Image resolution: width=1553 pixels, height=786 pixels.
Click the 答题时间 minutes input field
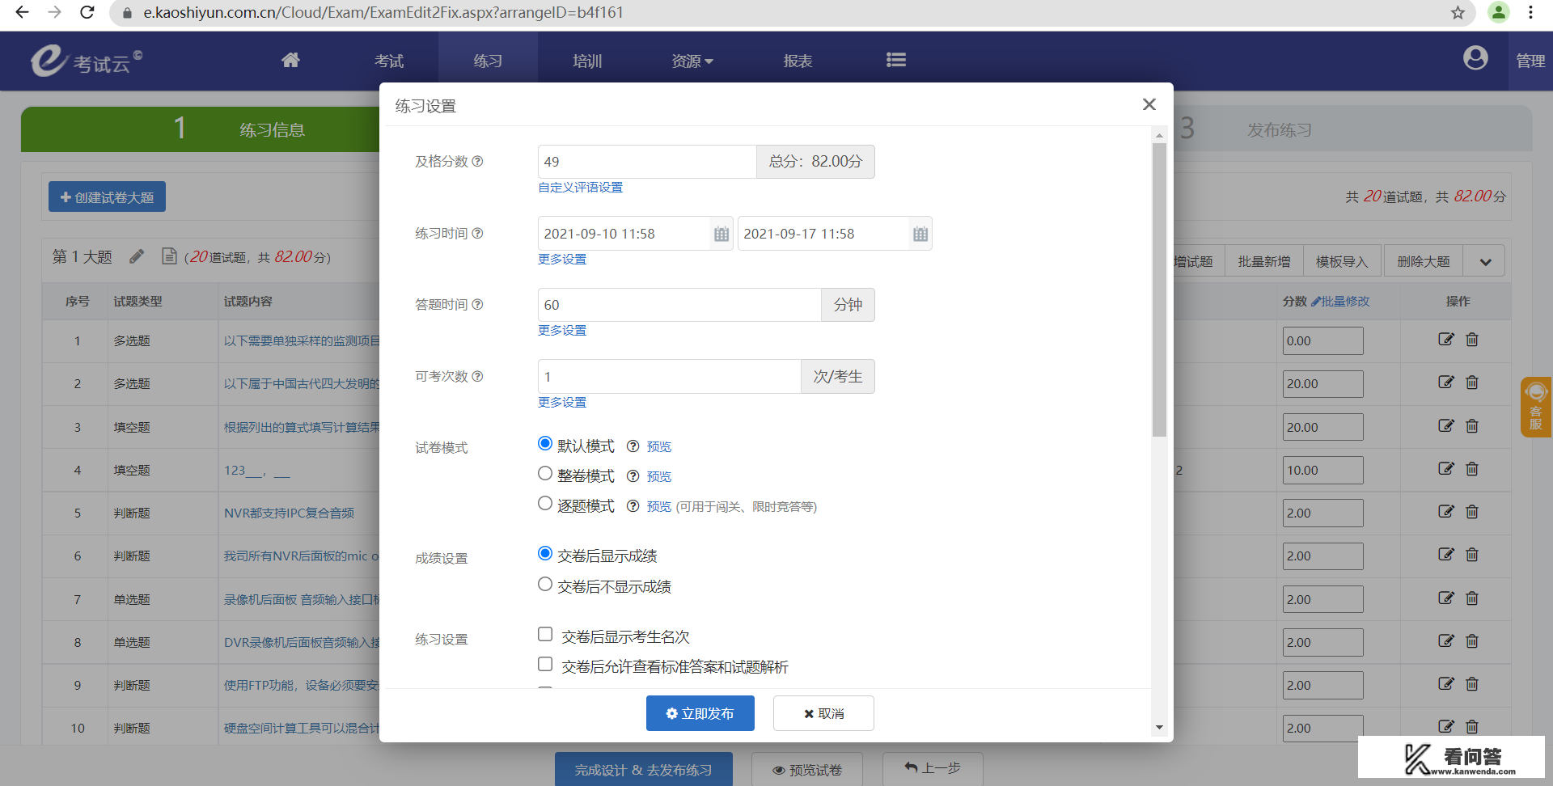(x=679, y=305)
